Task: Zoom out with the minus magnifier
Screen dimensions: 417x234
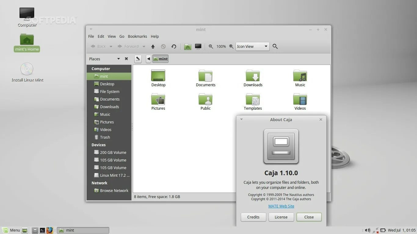Action: tap(211, 46)
